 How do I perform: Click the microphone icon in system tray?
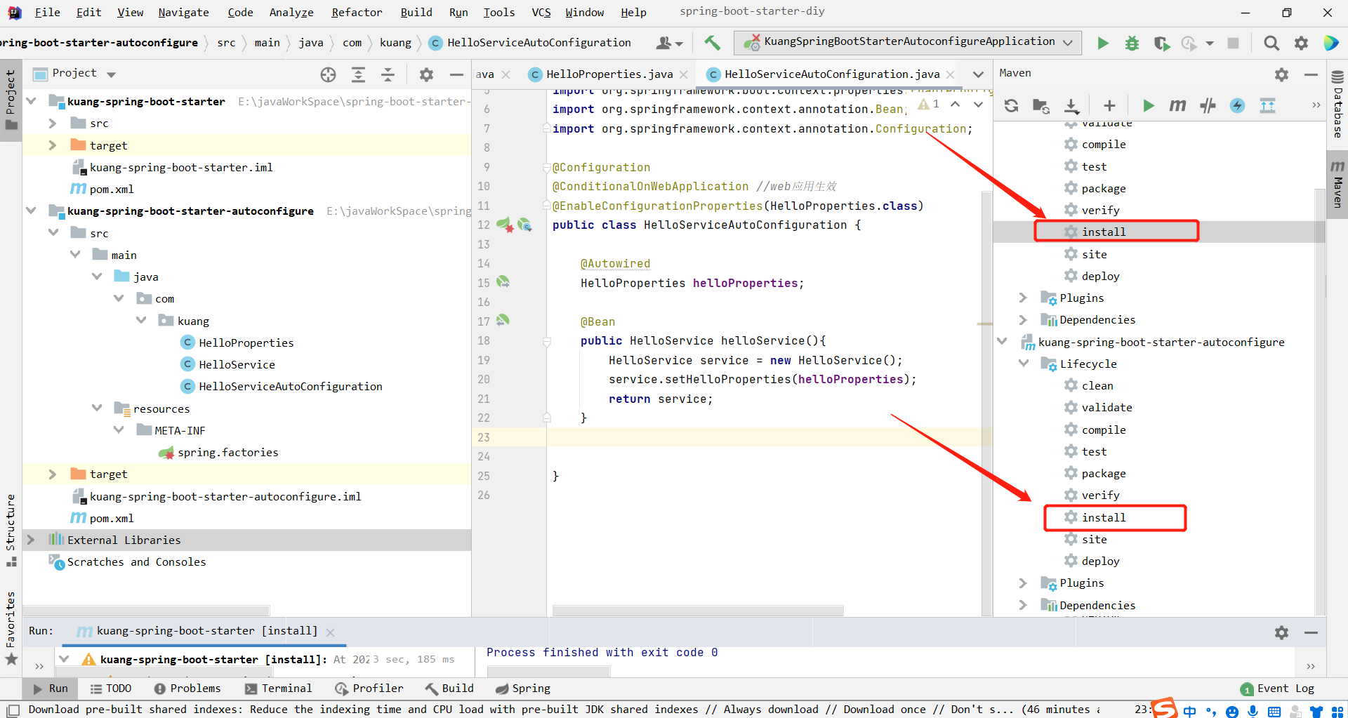[x=1253, y=712]
